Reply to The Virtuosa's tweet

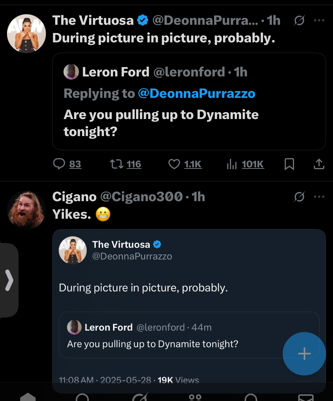pyautogui.click(x=59, y=164)
